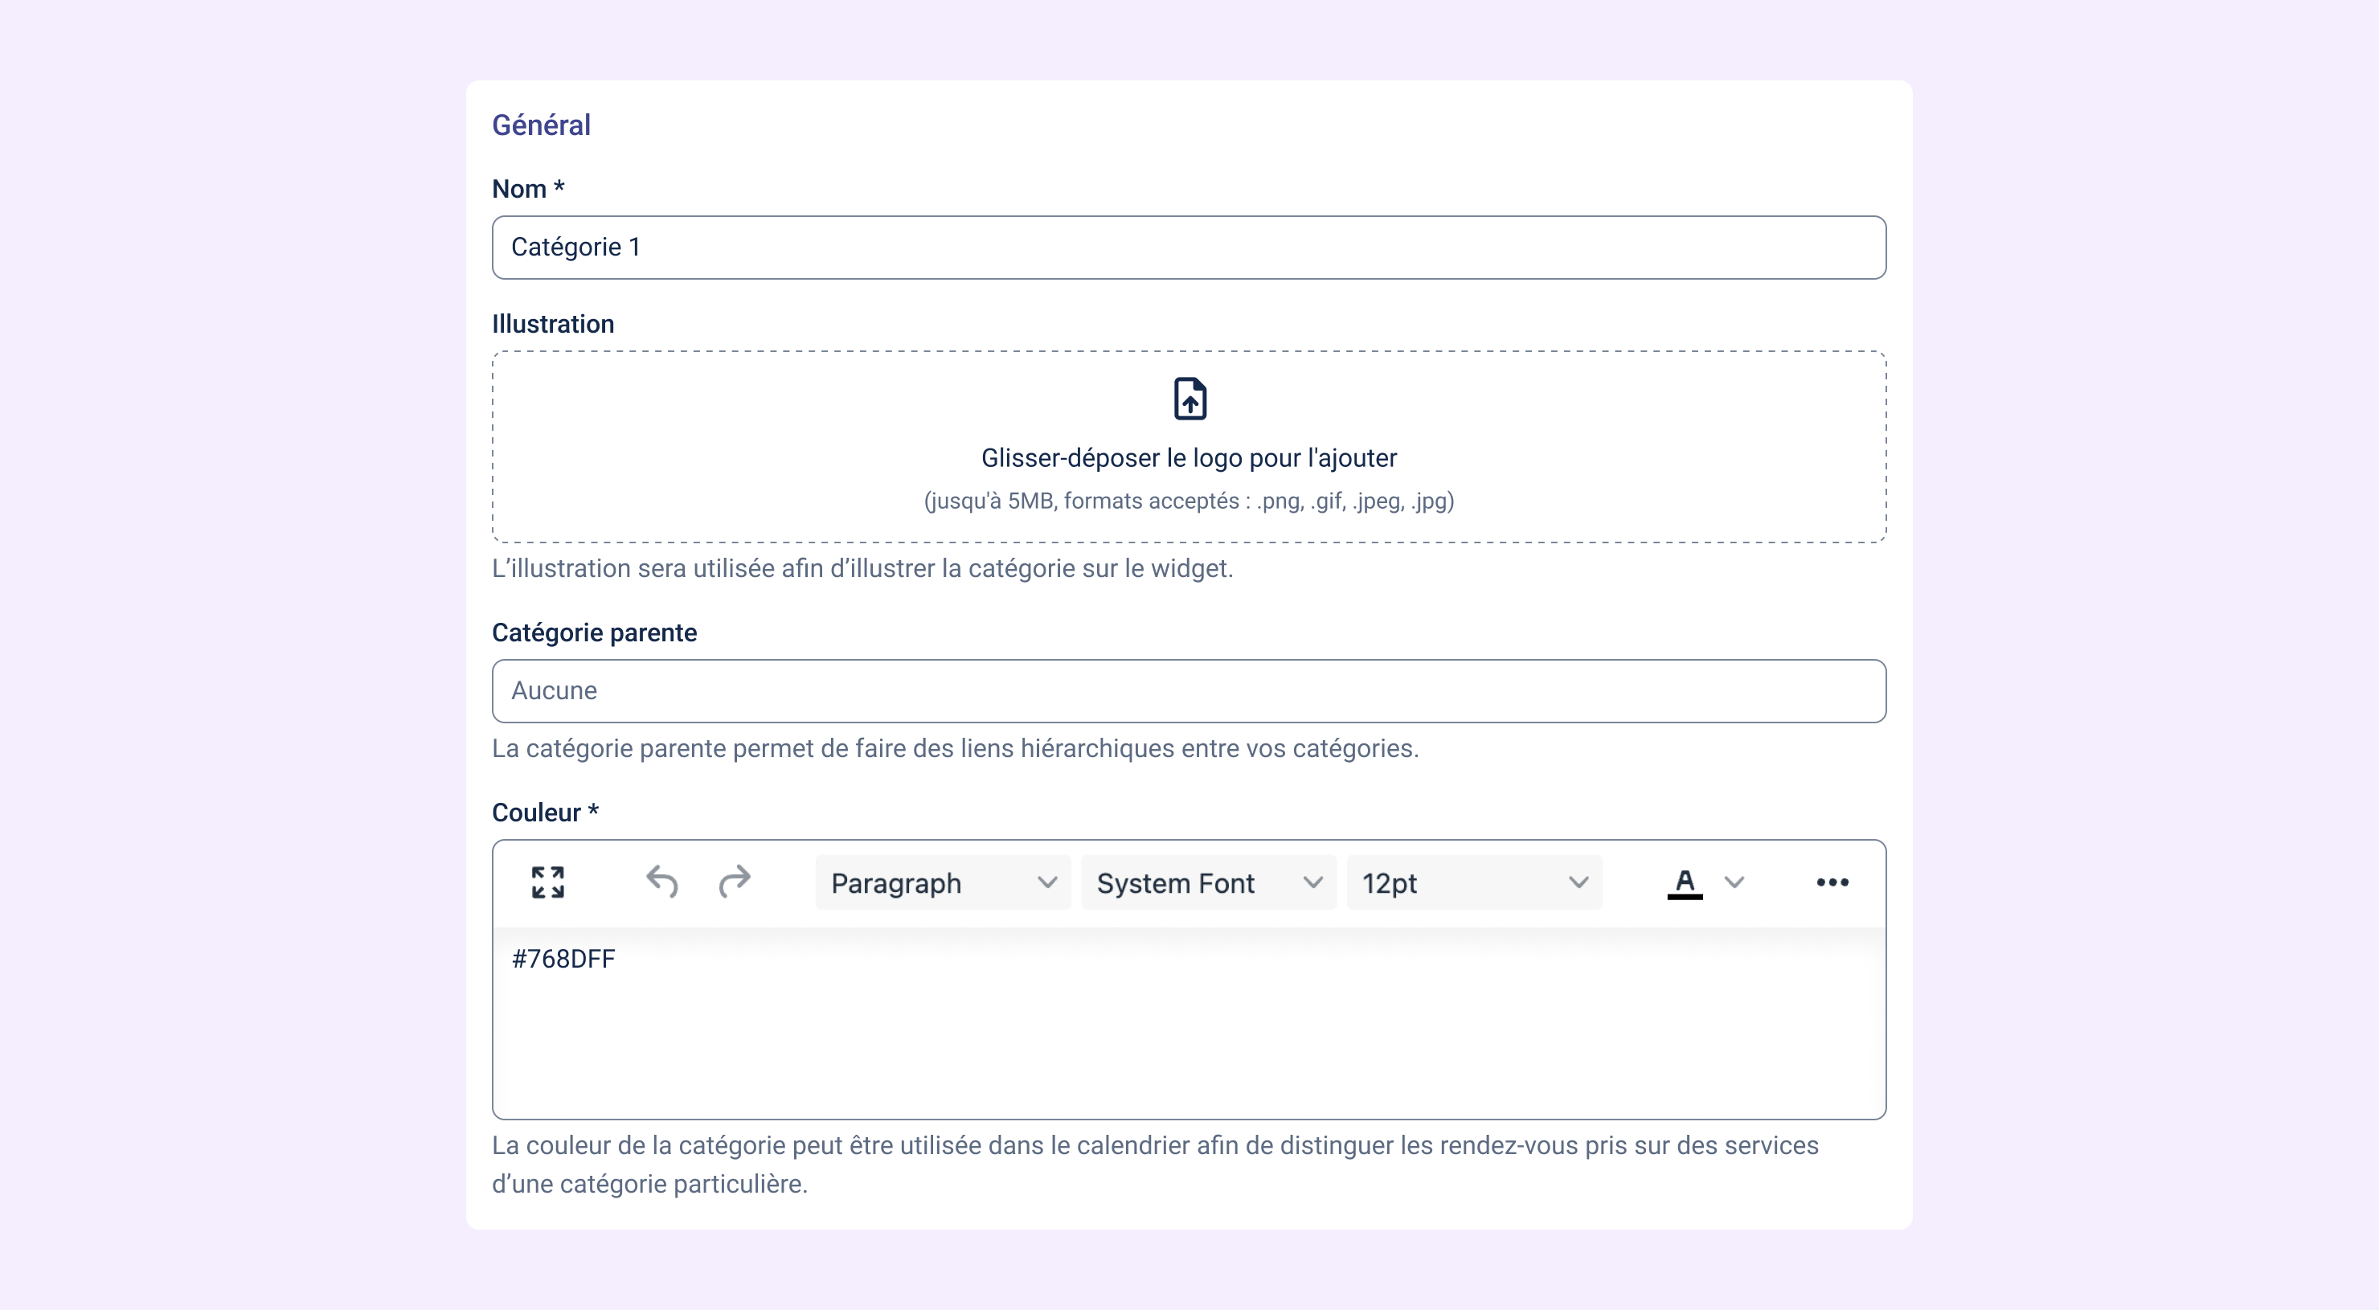Open the Catégorie parente field
Image resolution: width=2379 pixels, height=1310 pixels.
(x=1189, y=690)
